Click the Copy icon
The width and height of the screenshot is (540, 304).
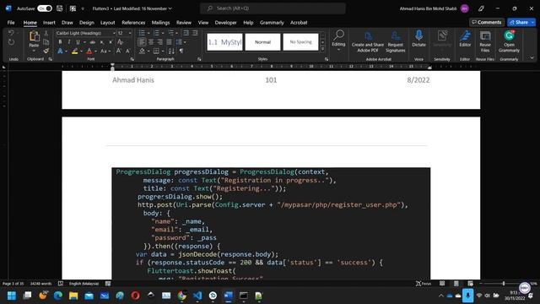point(46,42)
